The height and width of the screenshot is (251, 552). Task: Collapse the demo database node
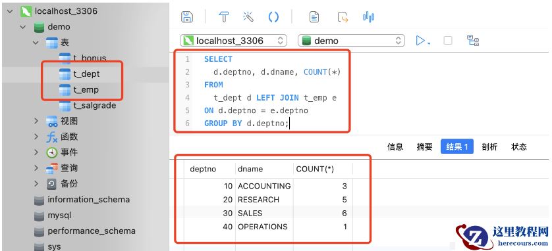[23, 27]
